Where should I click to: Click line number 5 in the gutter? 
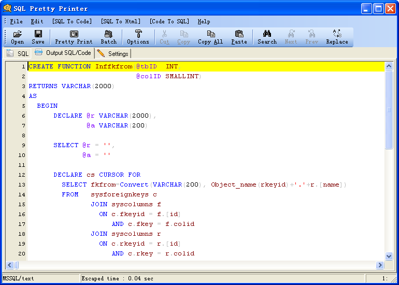[23, 106]
